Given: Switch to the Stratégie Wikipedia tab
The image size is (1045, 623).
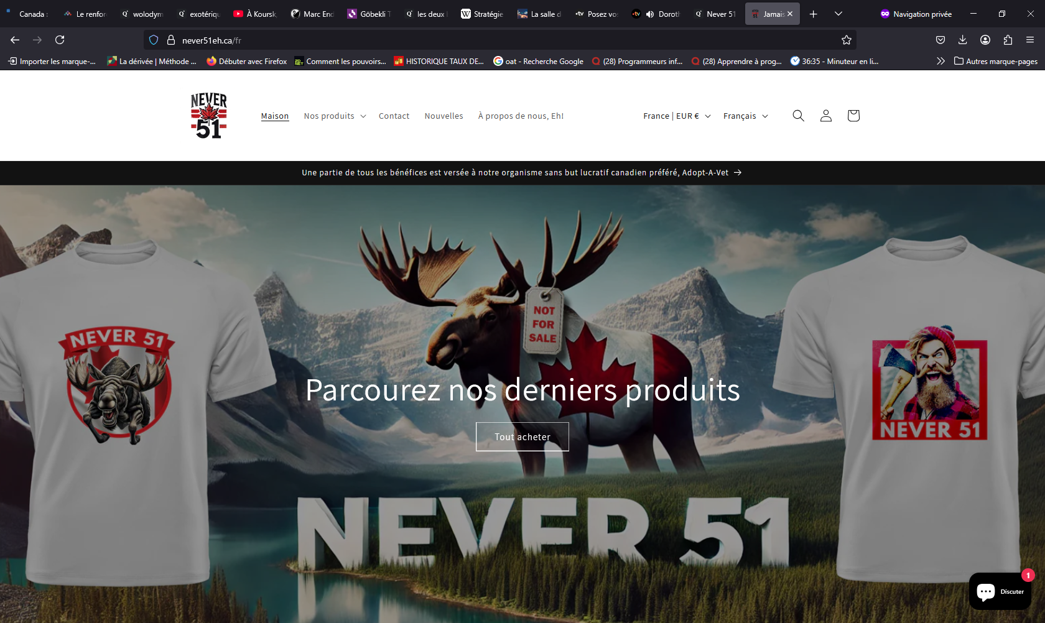Looking at the screenshot, I should point(483,14).
